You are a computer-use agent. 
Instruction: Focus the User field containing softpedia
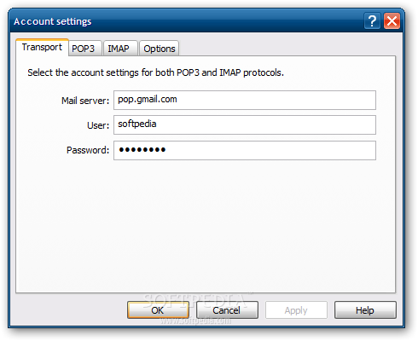245,124
